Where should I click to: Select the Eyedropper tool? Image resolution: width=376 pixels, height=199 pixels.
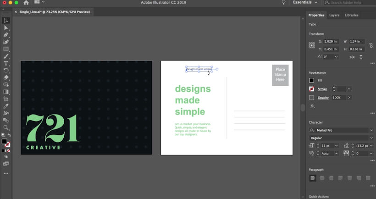pyautogui.click(x=6, y=106)
